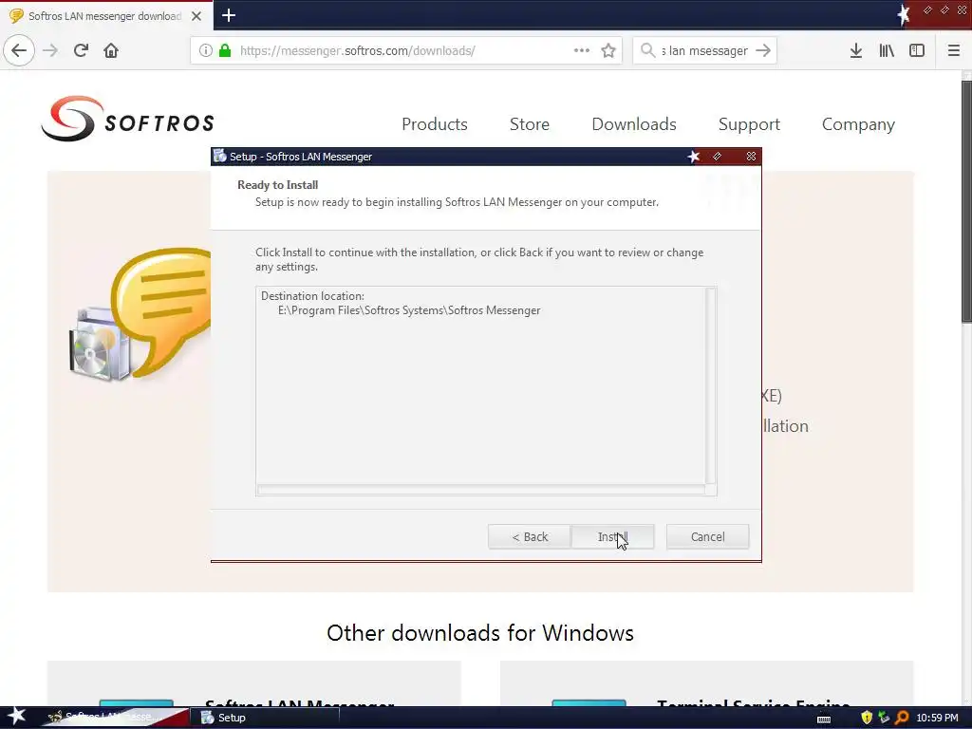The width and height of the screenshot is (972, 729).
Task: Click the network tray icon
Action: [884, 718]
